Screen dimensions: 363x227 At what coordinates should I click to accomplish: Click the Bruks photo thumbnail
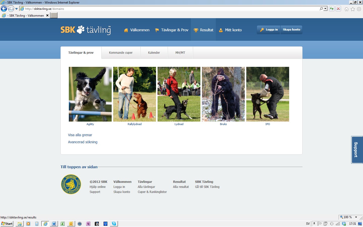click(223, 94)
